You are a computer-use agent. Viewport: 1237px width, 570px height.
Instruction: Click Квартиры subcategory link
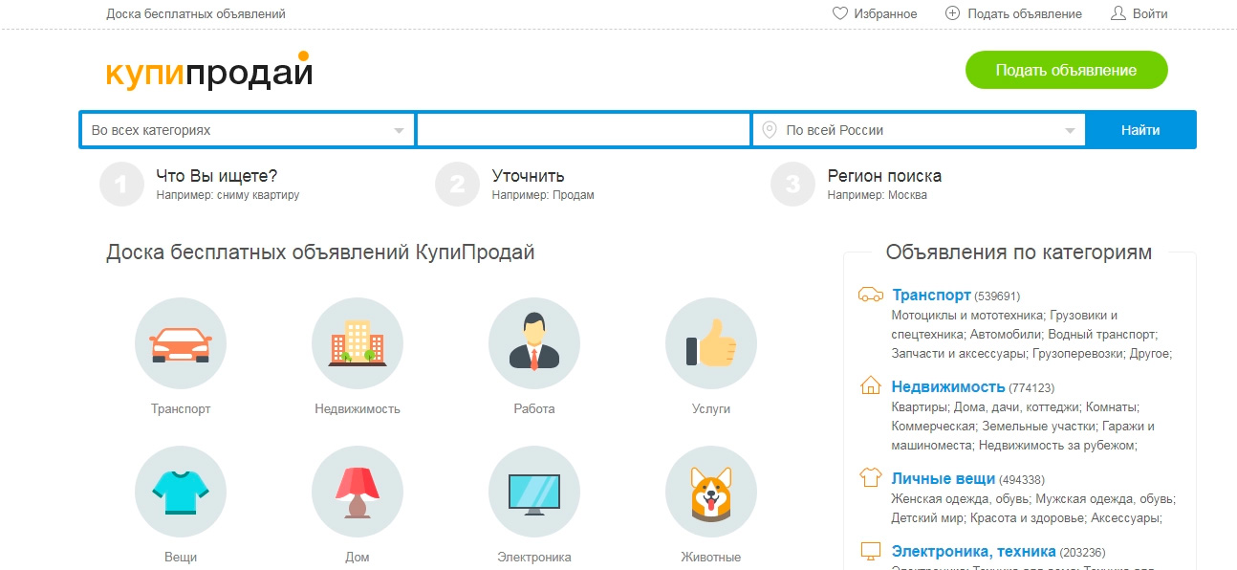[919, 406]
